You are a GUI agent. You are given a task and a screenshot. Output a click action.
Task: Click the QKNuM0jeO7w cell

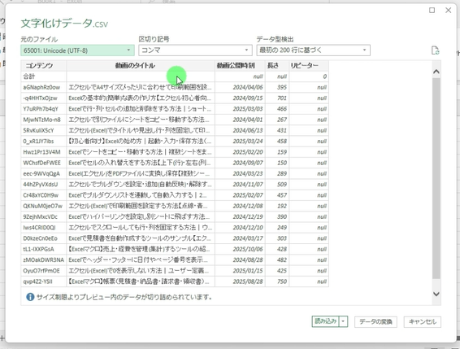pyautogui.click(x=44, y=206)
